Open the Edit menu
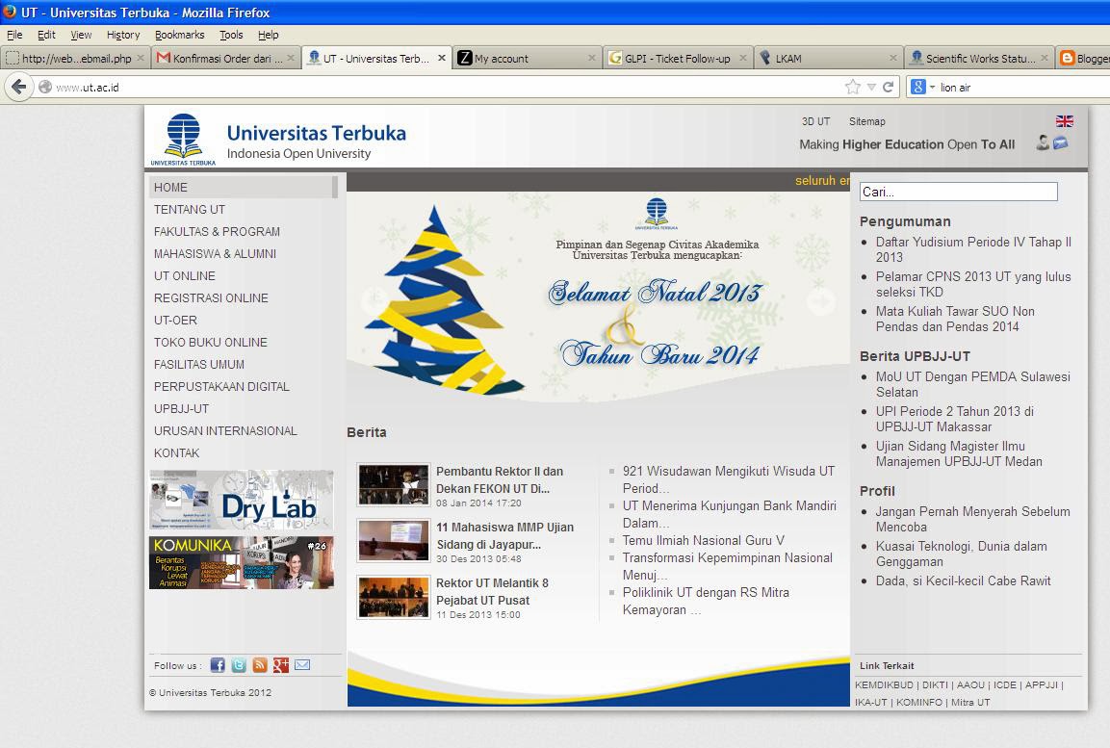Screen dimensions: 1110x748 [x=46, y=35]
